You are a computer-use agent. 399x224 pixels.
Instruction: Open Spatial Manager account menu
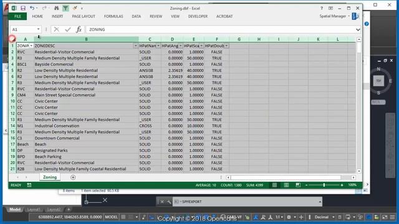pyautogui.click(x=334, y=16)
